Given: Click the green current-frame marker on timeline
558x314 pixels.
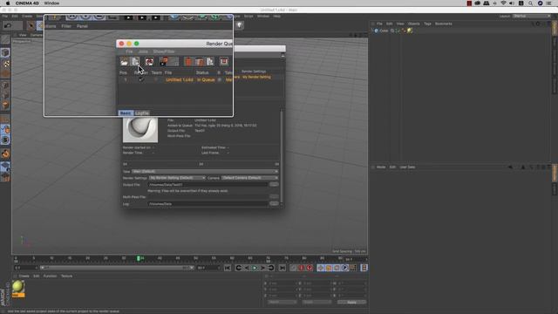Looking at the screenshot, I should click(139, 258).
